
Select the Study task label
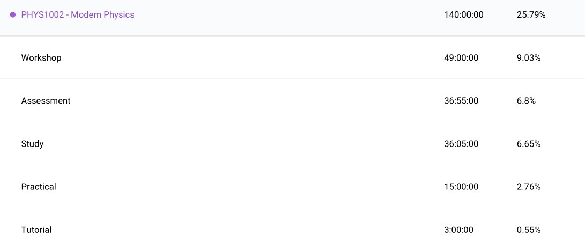32,144
